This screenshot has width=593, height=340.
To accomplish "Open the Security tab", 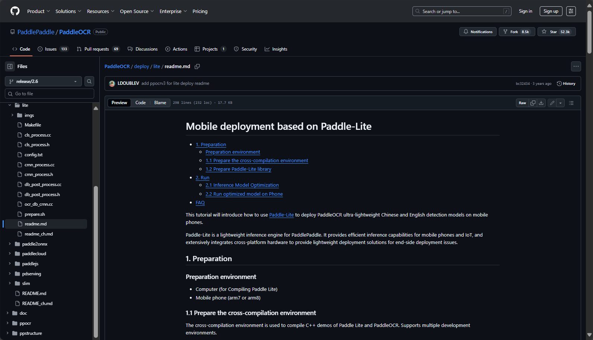I will 245,49.
